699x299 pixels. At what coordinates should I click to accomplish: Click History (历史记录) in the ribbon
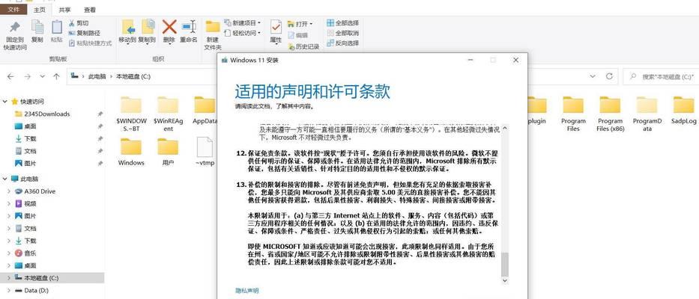[303, 46]
